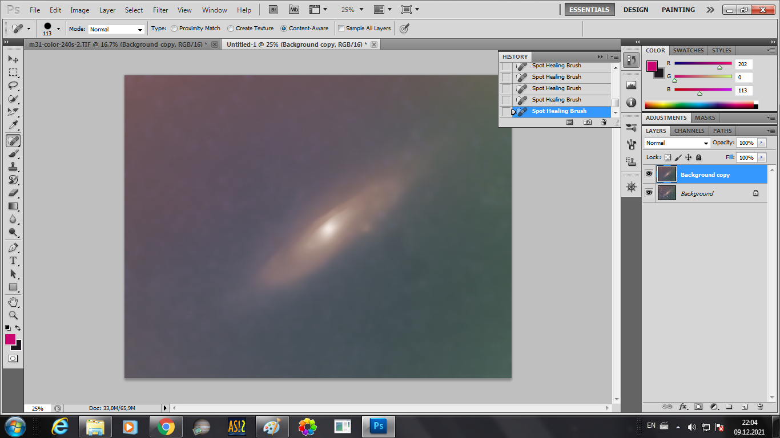Open the Layer menu
This screenshot has width=780, height=438.
tap(107, 10)
